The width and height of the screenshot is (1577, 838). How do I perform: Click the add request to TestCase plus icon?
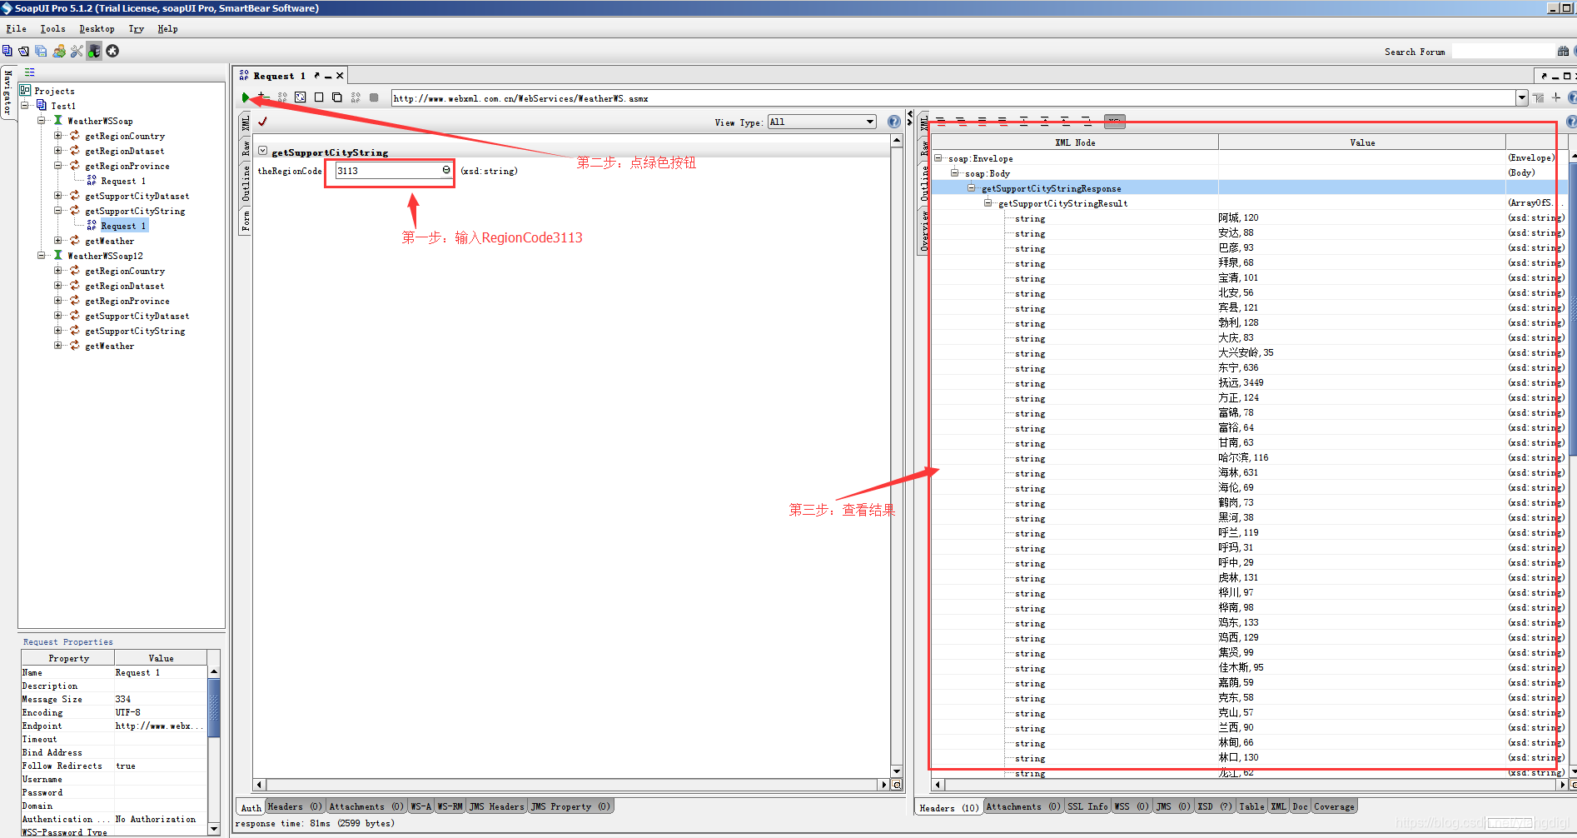pyautogui.click(x=262, y=97)
